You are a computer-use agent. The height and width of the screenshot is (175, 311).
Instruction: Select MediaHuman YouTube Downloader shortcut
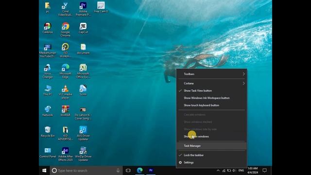tap(48, 51)
